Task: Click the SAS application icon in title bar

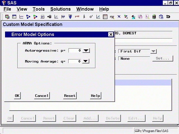Action: 4,3
